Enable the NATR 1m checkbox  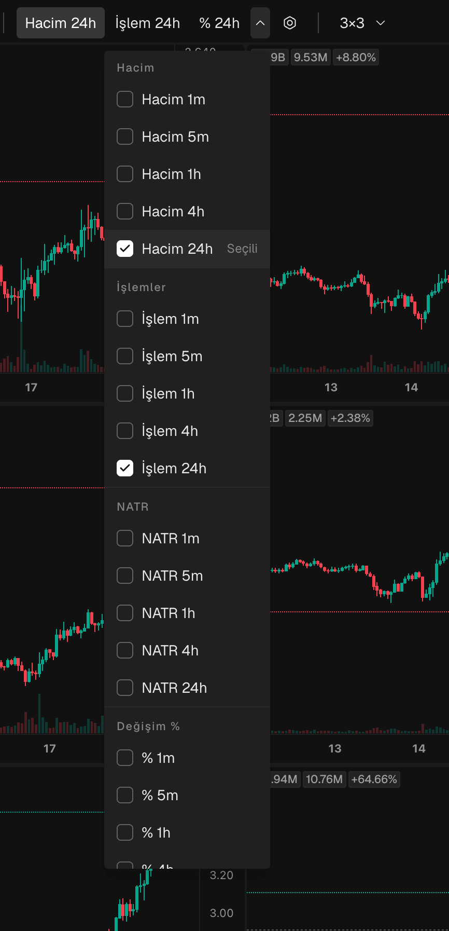coord(125,538)
